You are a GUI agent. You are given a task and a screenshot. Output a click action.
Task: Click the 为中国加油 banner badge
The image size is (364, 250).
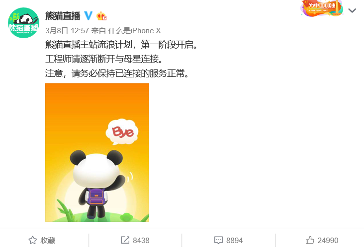tap(322, 8)
